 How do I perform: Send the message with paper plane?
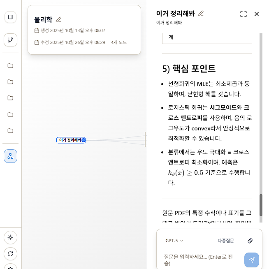point(252,260)
